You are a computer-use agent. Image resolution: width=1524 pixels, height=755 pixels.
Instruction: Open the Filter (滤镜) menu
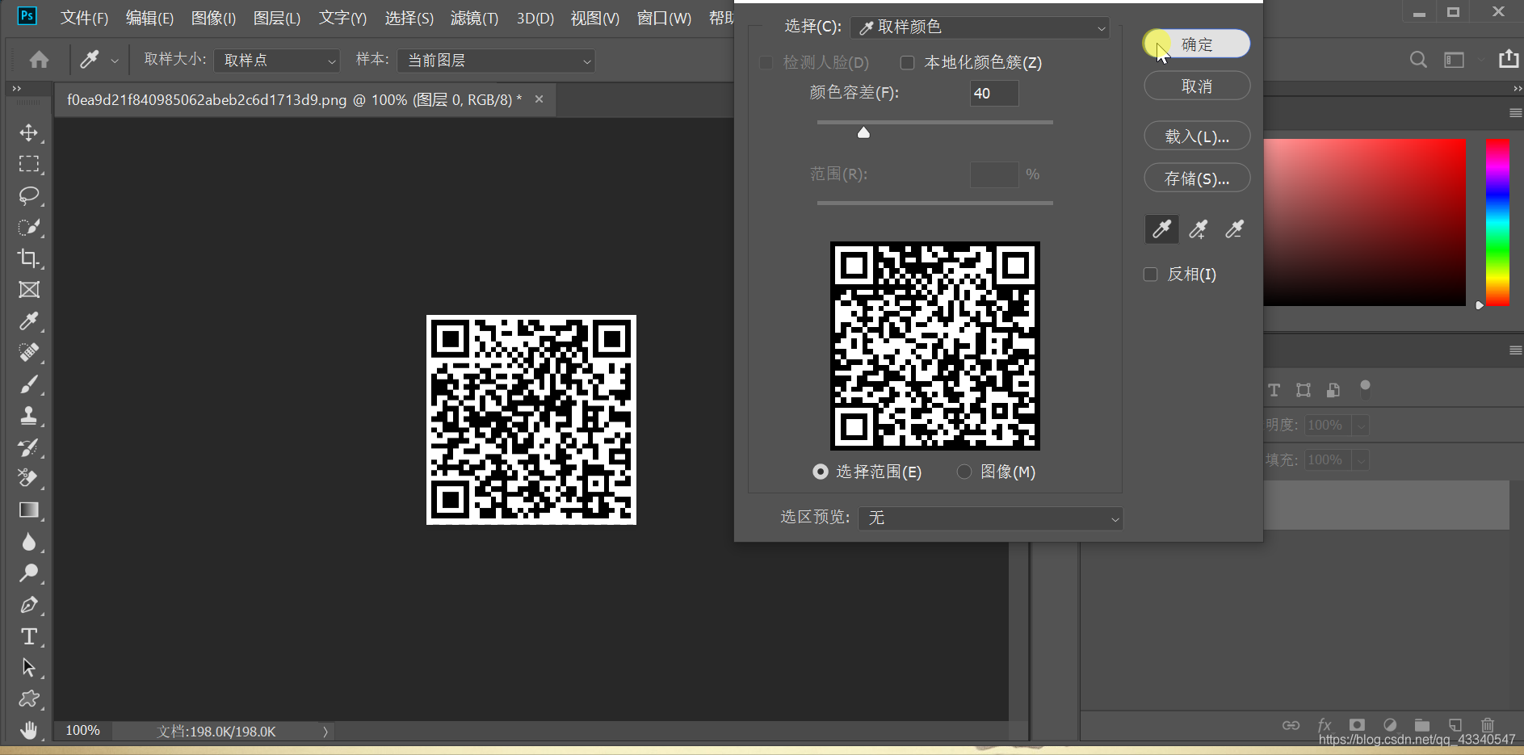click(x=474, y=18)
